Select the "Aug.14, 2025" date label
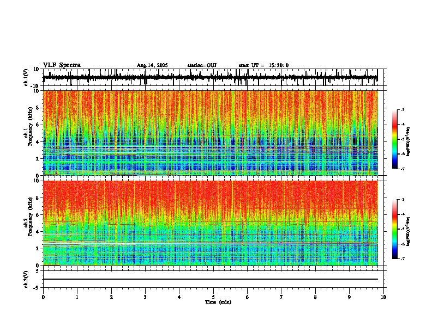432x333 pixels. tap(152, 65)
